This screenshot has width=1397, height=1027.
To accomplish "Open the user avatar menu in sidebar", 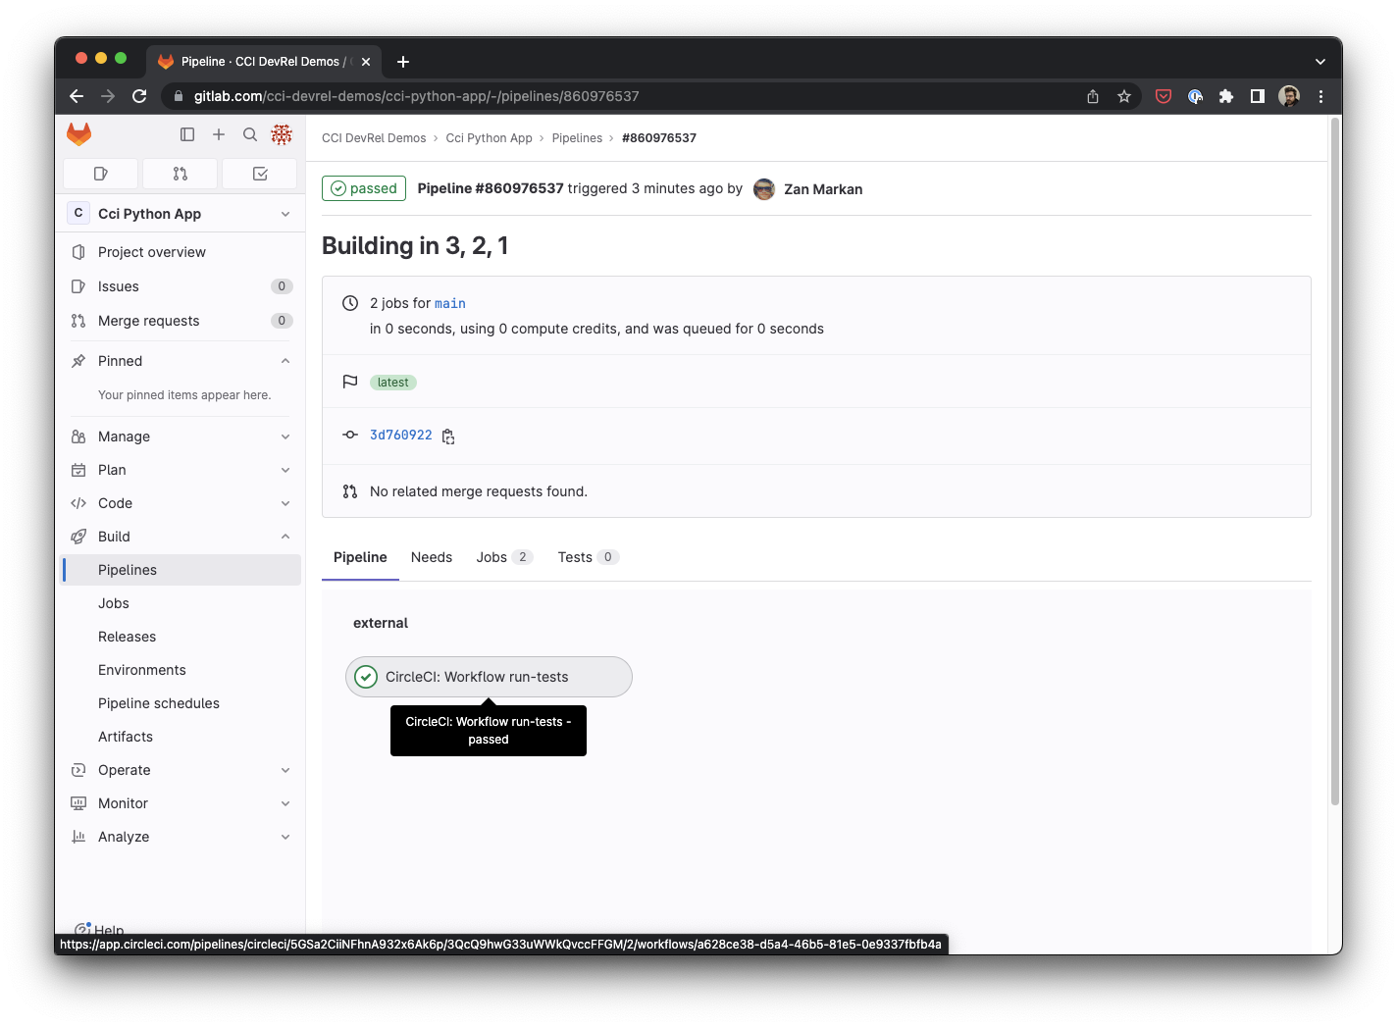I will click(282, 134).
